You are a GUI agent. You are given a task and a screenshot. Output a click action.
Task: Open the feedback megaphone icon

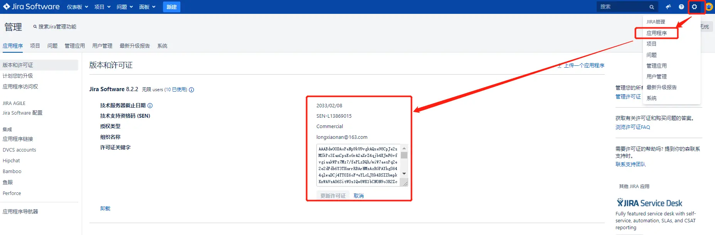[668, 7]
